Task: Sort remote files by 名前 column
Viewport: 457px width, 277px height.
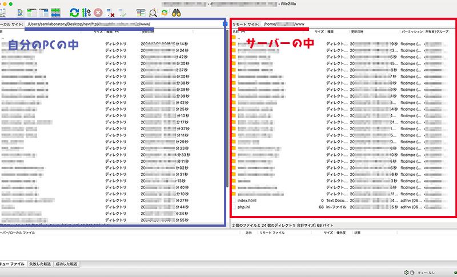Action: (x=236, y=33)
